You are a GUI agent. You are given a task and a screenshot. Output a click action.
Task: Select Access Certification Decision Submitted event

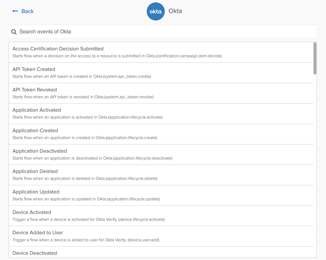pyautogui.click(x=161, y=52)
